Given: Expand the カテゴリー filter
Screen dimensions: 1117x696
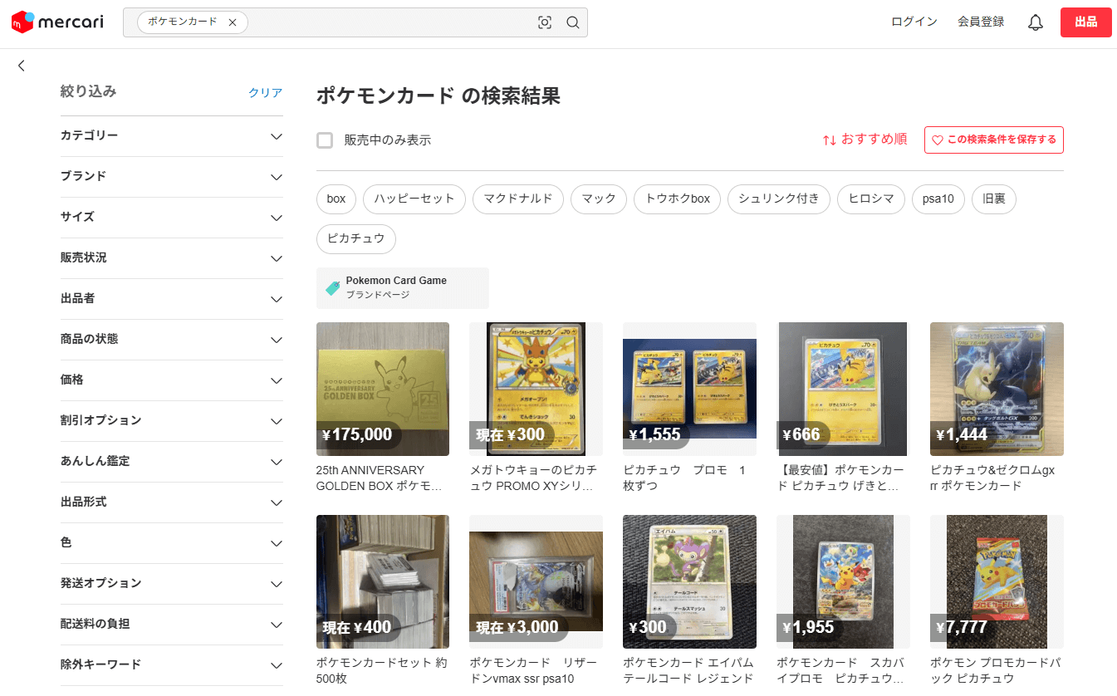Looking at the screenshot, I should (x=171, y=136).
